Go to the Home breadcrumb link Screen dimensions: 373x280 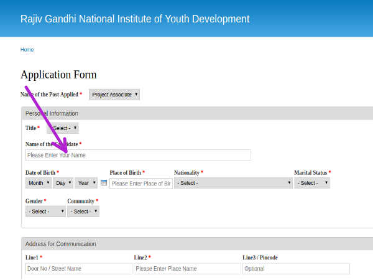(x=27, y=50)
